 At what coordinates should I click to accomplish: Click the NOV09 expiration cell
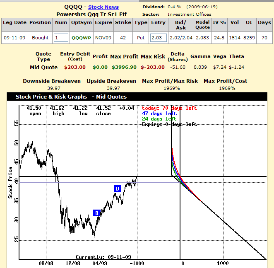click(103, 38)
